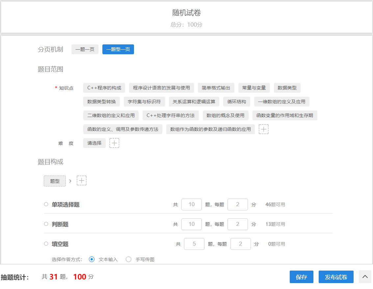The width and height of the screenshot is (373, 289).
Task: Click the 13题可用 text
Action: point(275,224)
